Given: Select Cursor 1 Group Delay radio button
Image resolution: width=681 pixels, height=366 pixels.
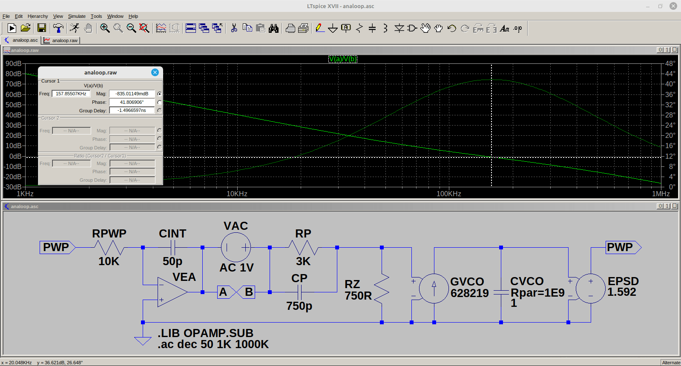Looking at the screenshot, I should point(159,110).
